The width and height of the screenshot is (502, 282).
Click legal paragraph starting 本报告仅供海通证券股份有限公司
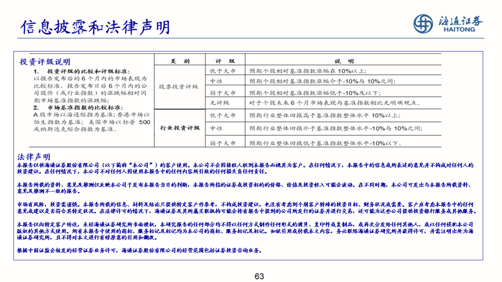(x=245, y=168)
